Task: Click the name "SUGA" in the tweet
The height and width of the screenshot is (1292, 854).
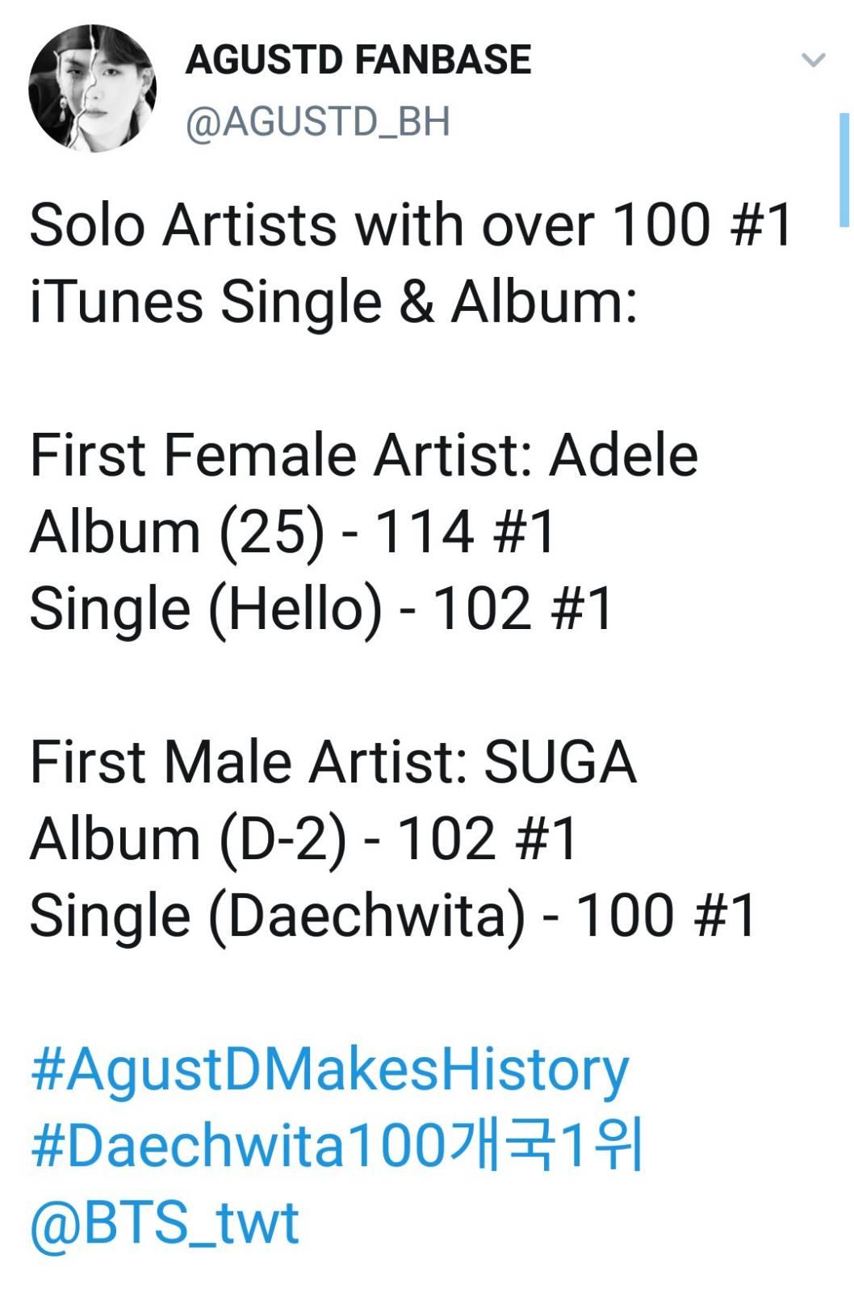Action: click(x=560, y=762)
